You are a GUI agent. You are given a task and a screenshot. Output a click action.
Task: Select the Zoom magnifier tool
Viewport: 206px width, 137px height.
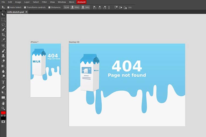(3, 108)
